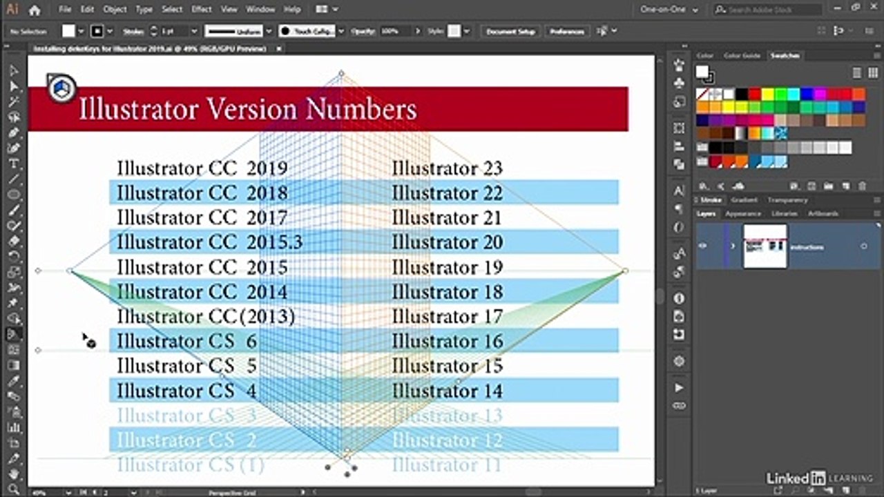
Task: Open the Transform panel icon
Action: 679,128
